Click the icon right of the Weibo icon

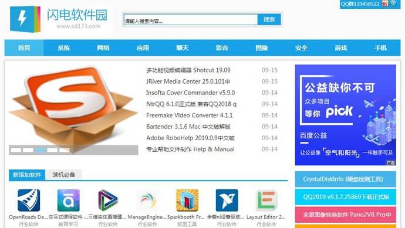pos(393,4)
